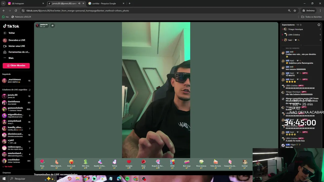Open danielianaa suggested live

(x=16, y=103)
